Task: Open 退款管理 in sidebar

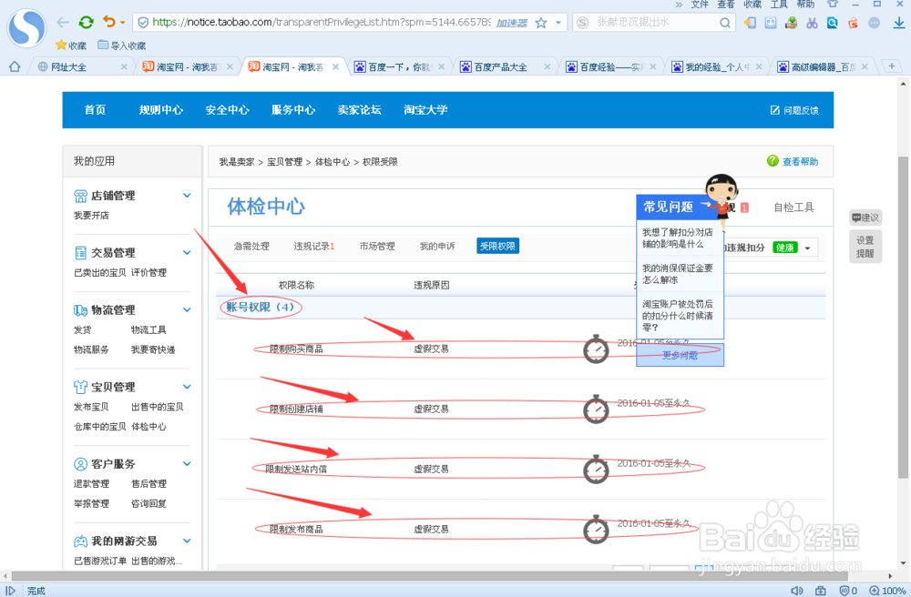Action: pos(91,484)
